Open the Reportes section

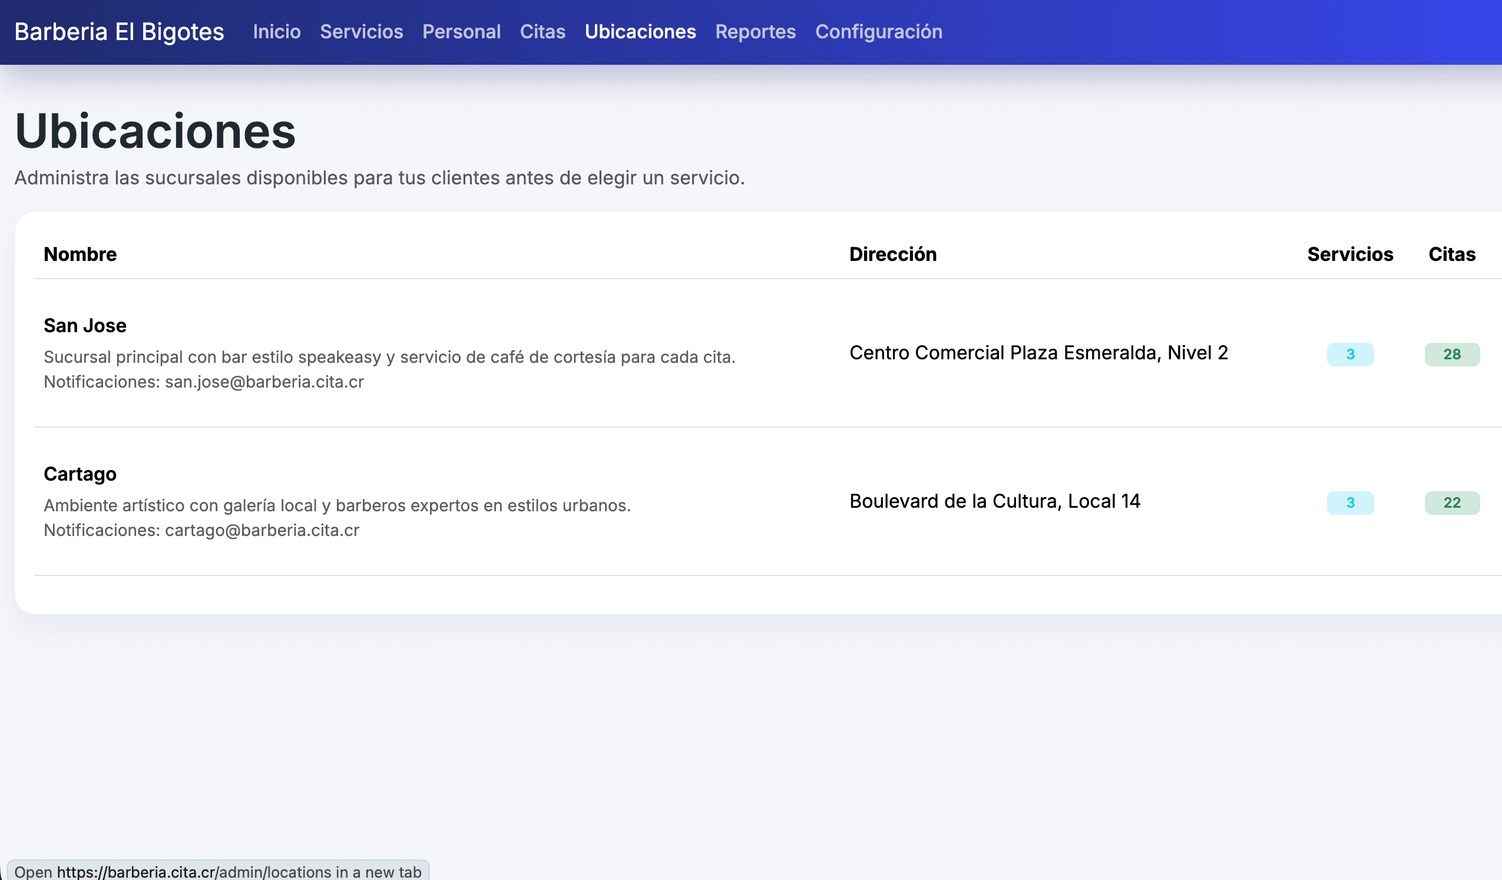pyautogui.click(x=755, y=32)
